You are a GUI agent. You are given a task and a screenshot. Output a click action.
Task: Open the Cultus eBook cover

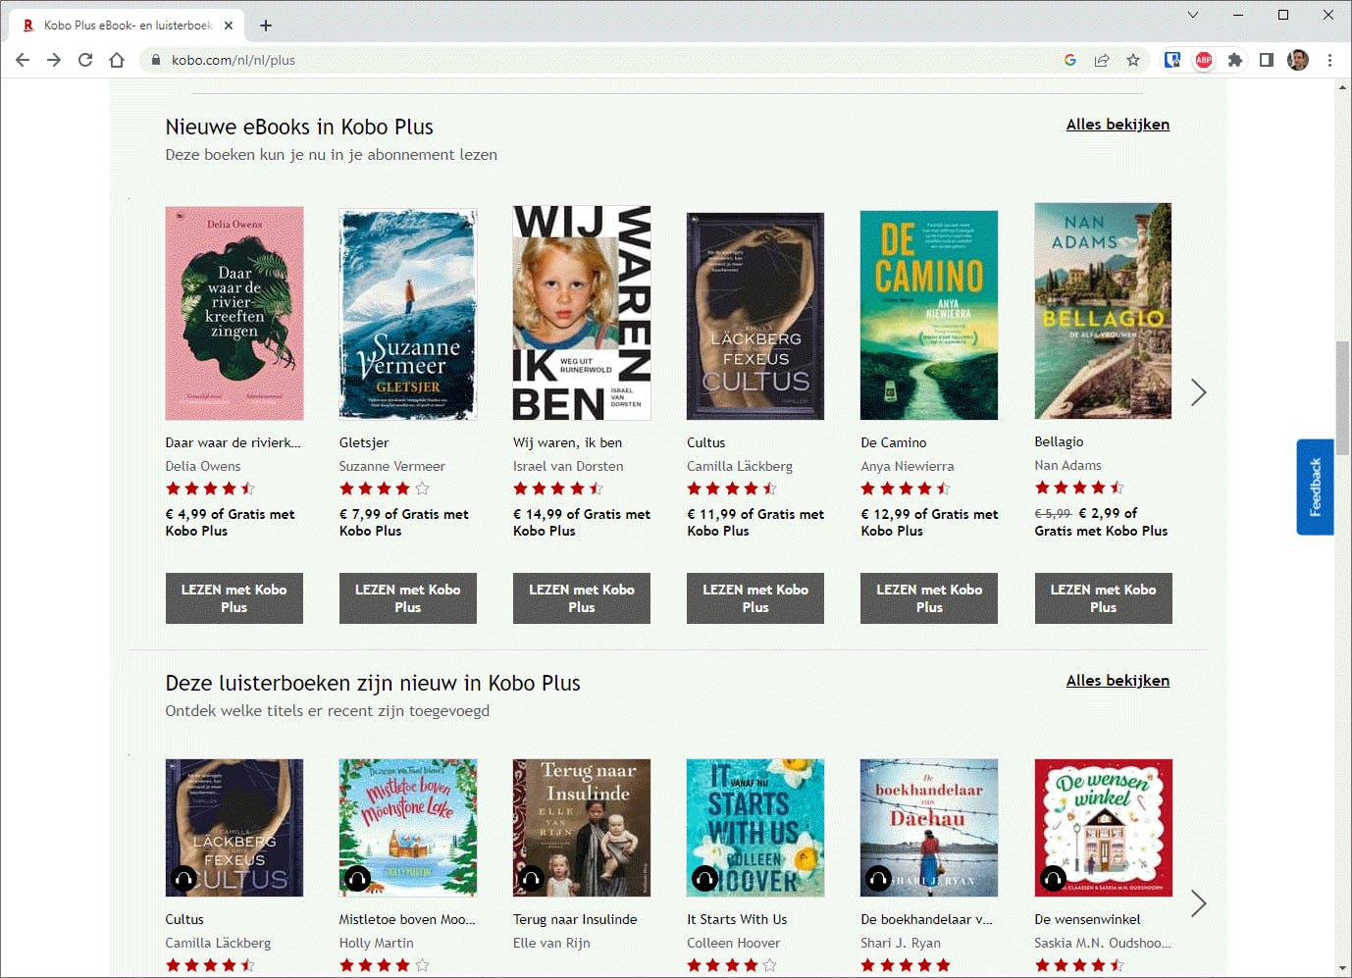[755, 316]
